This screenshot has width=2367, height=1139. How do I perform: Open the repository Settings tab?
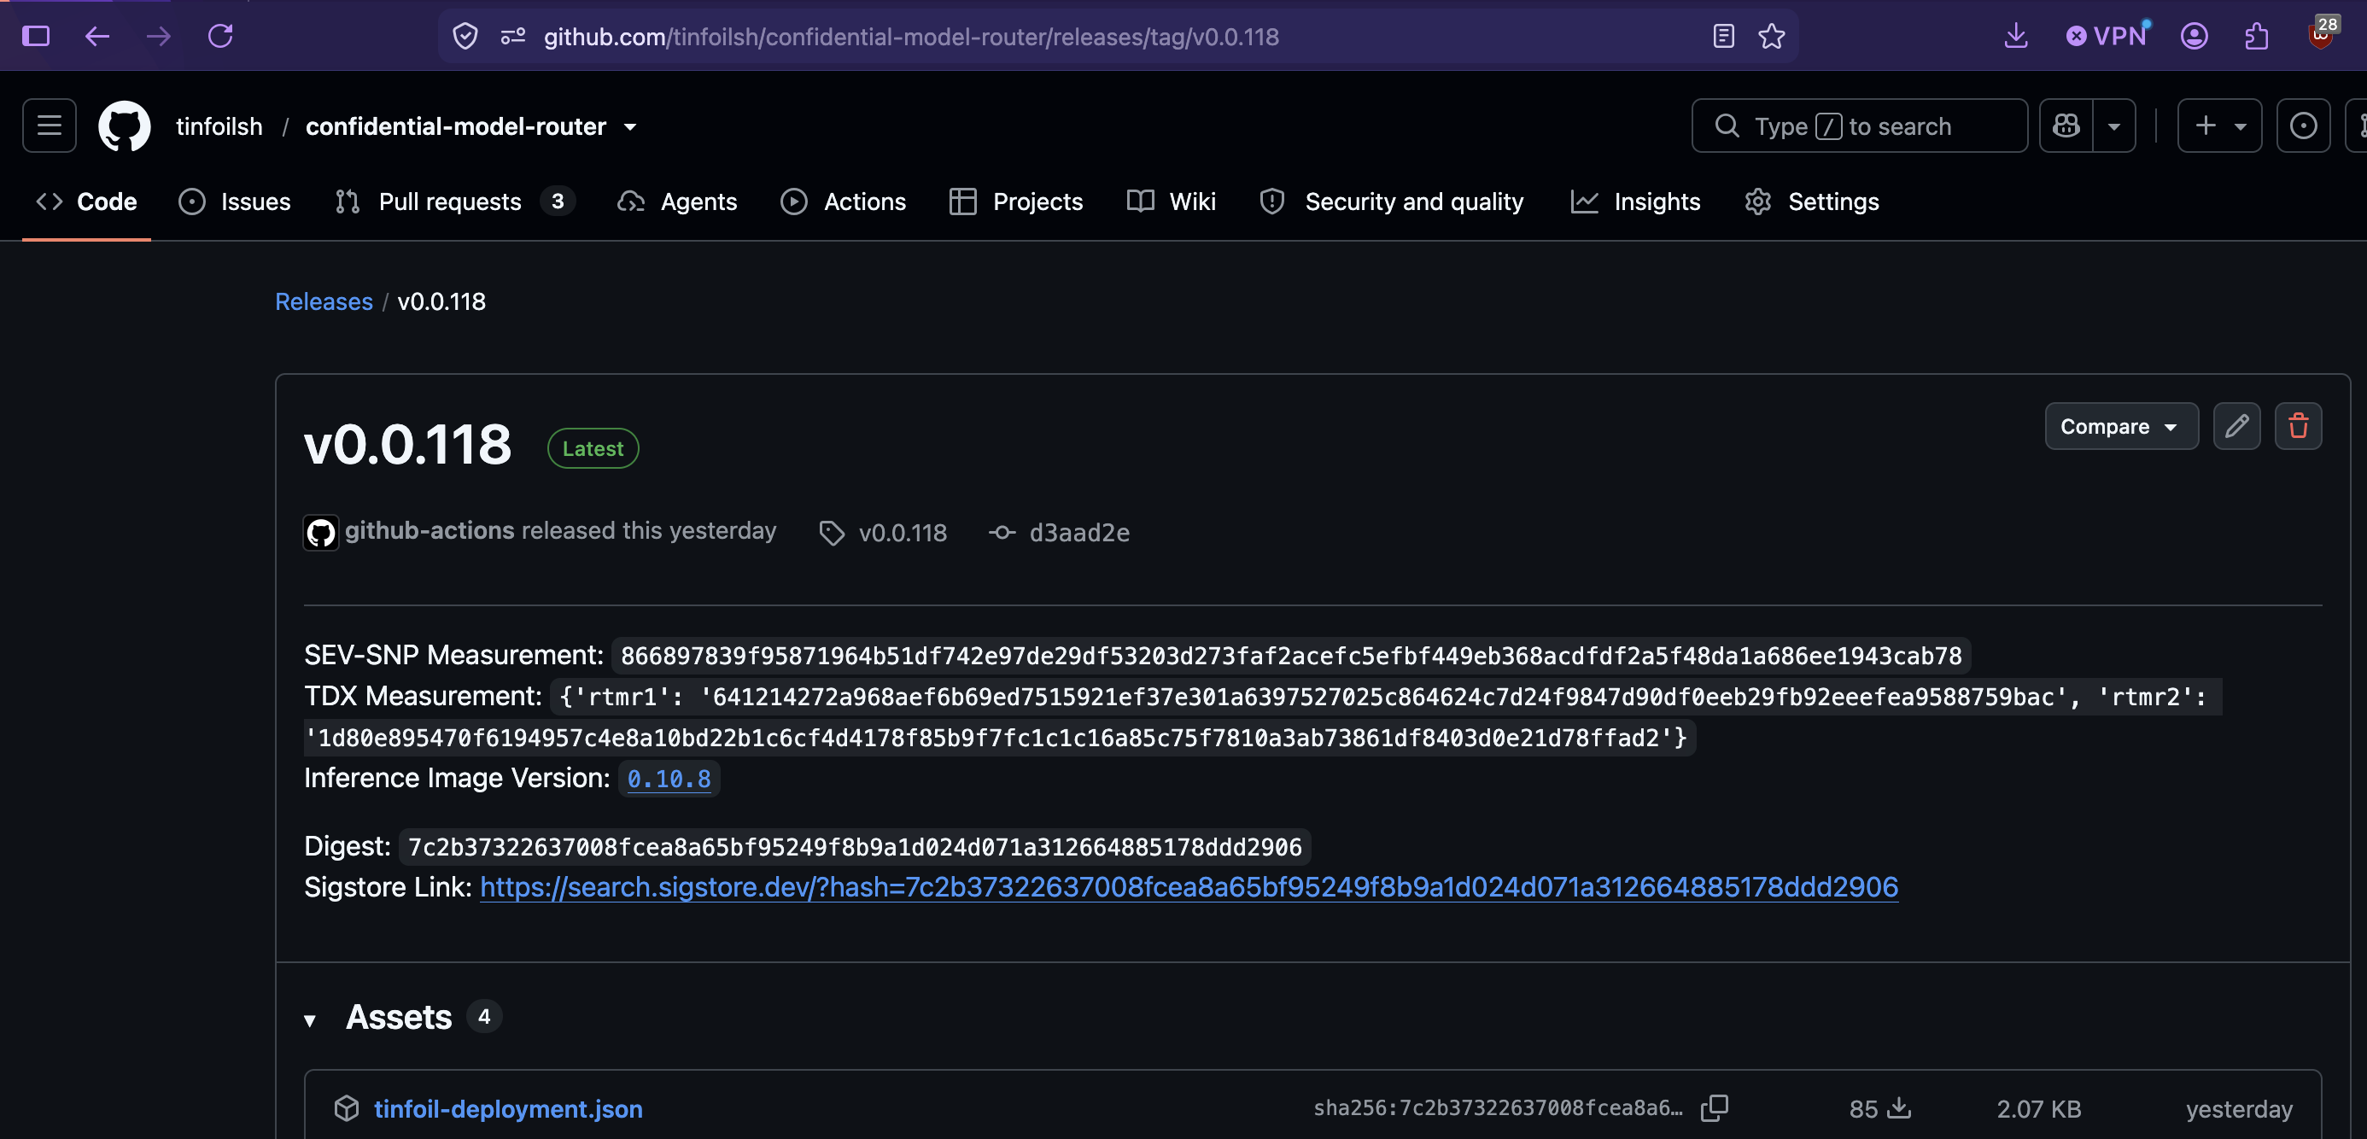[x=1812, y=202]
